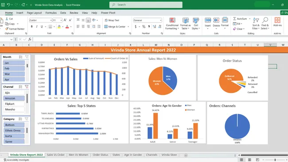Screen dimensions: 288x162
Task: Click the Insert Function fx icon
Action: (30, 39)
